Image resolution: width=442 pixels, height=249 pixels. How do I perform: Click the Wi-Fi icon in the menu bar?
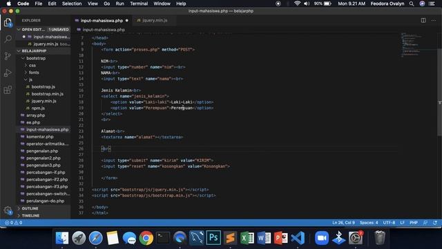[297, 3]
